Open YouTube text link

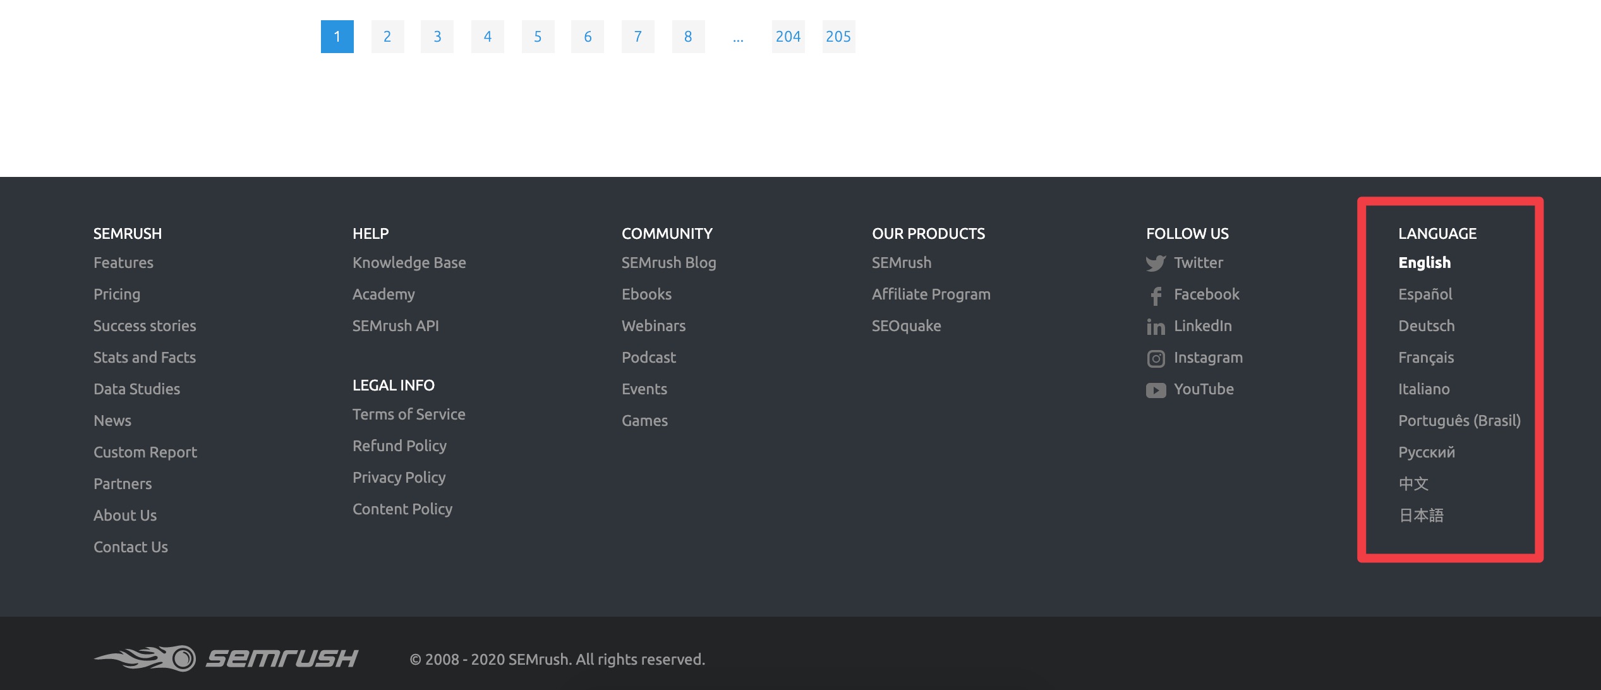1204,389
